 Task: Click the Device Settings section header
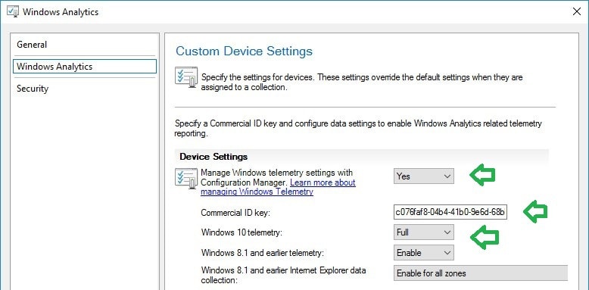(x=213, y=156)
